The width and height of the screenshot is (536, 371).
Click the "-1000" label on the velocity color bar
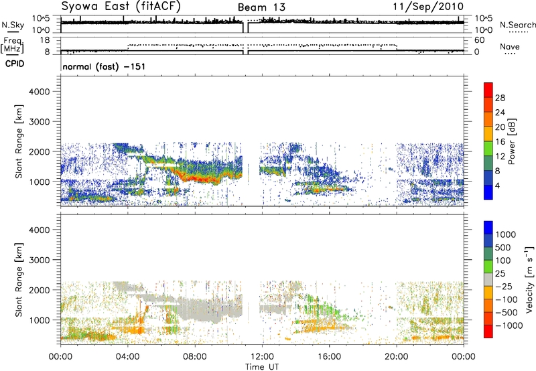tap(509, 325)
